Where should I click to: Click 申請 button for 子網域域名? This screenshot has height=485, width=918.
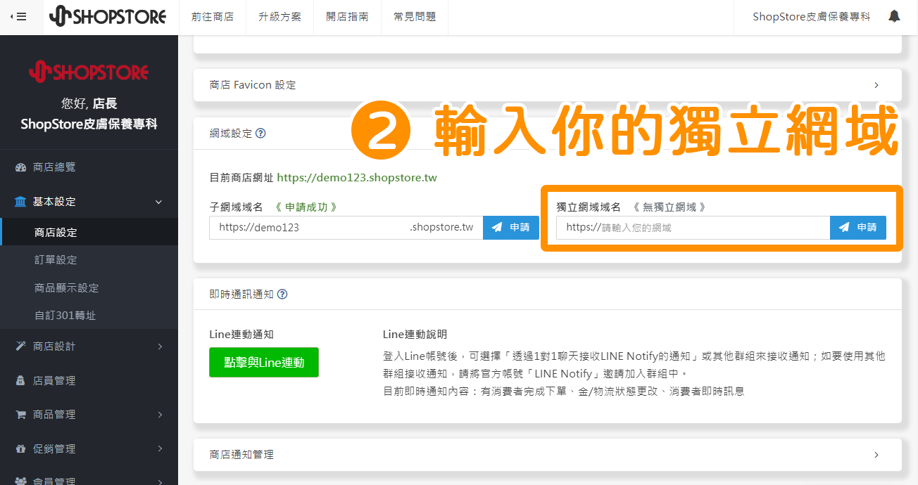click(x=511, y=227)
